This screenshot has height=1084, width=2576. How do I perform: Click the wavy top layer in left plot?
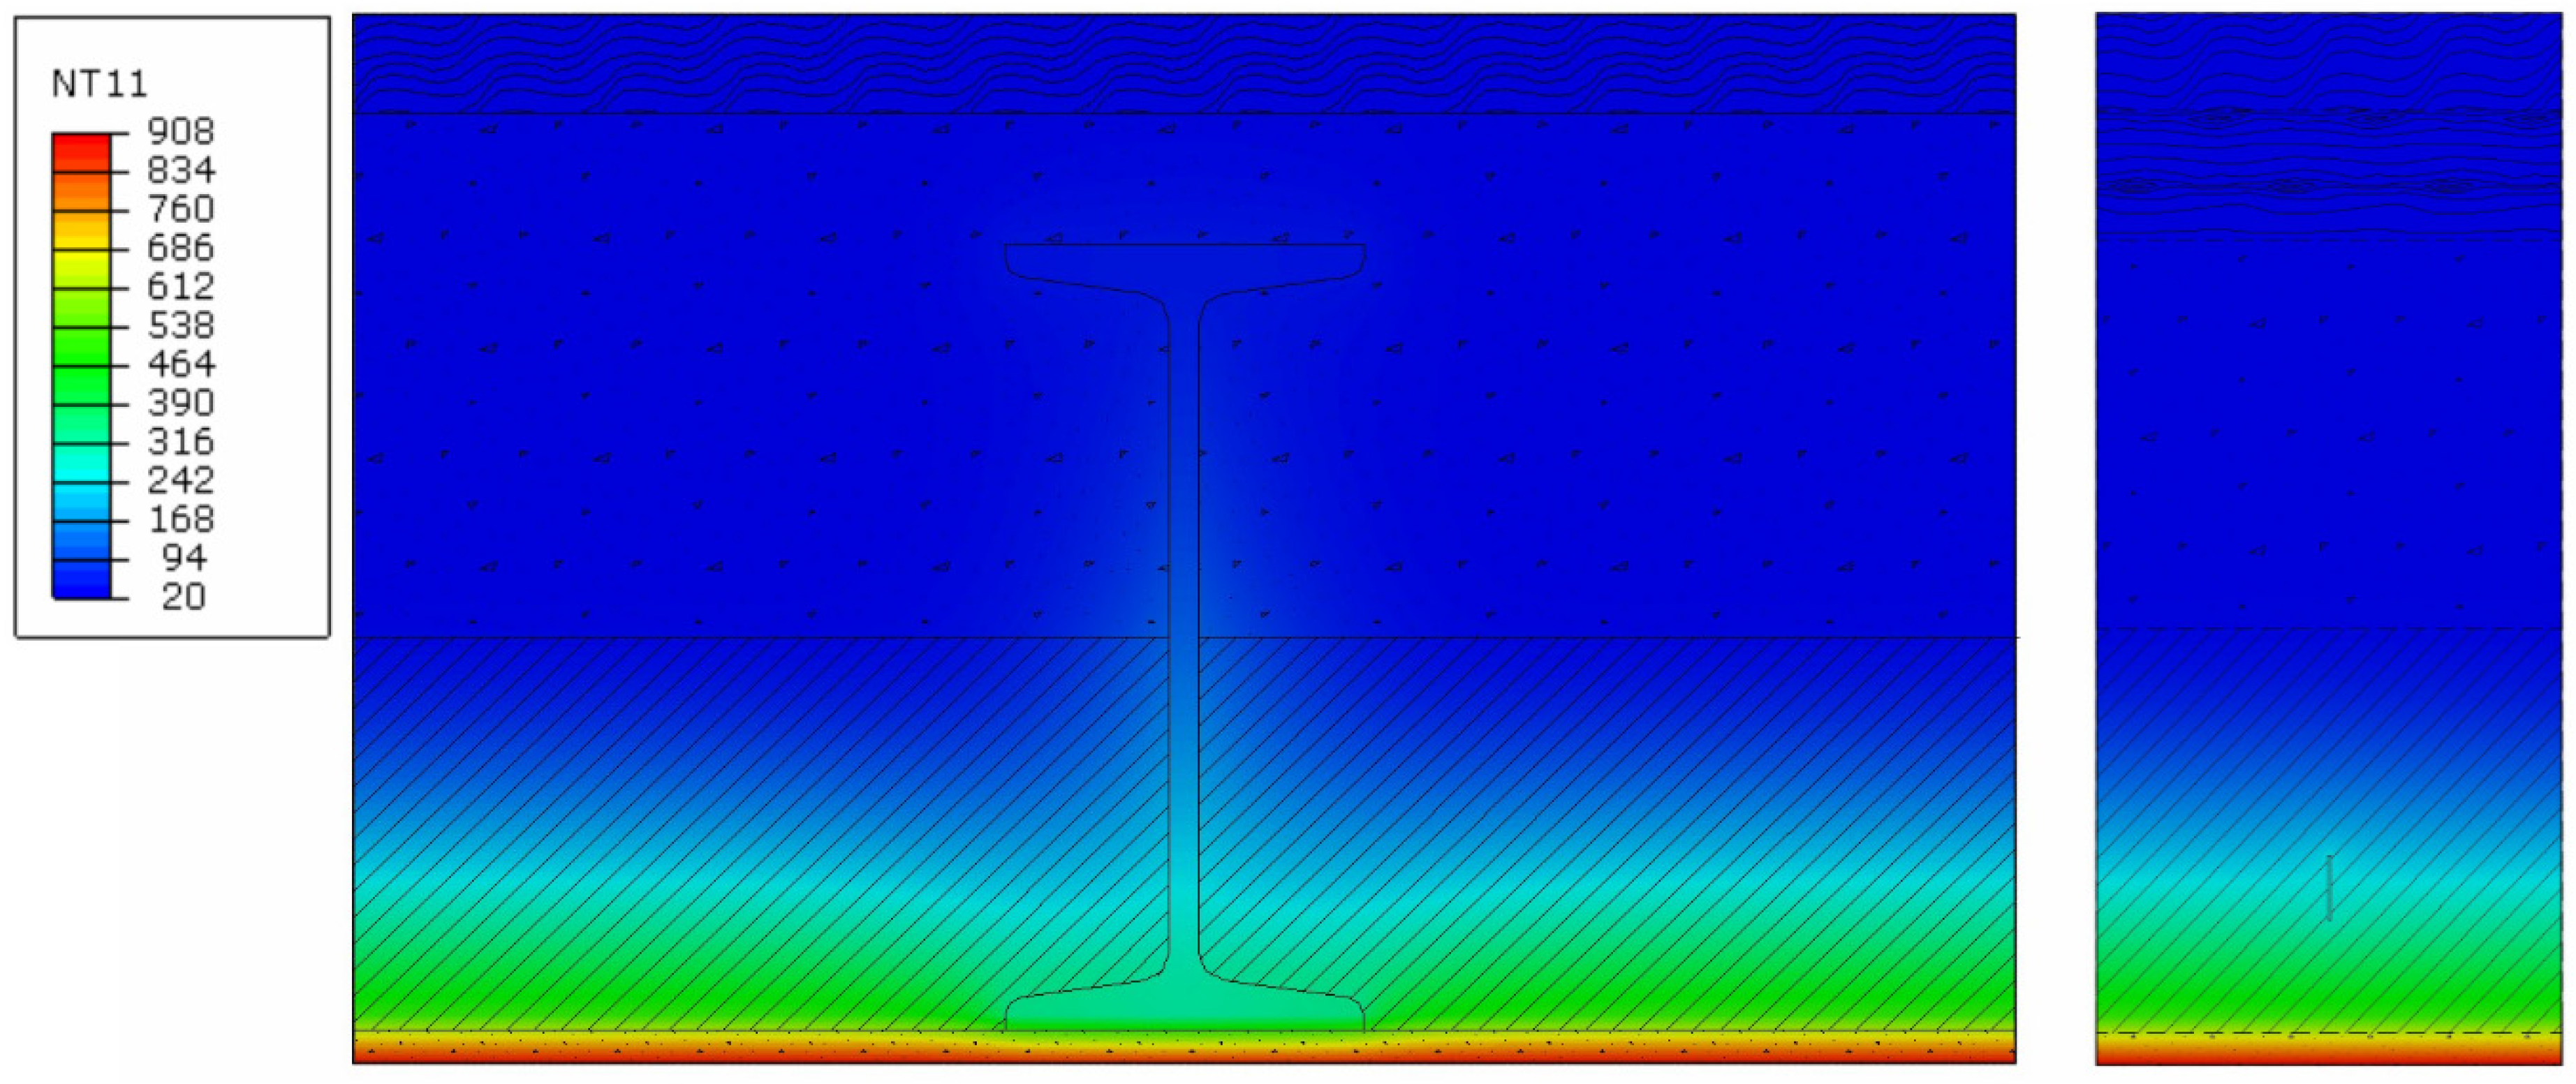[1184, 62]
